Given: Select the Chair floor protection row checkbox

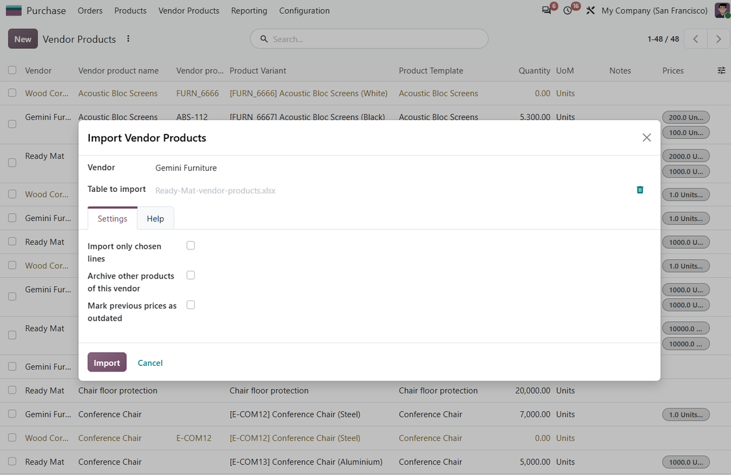Looking at the screenshot, I should click(x=12, y=390).
